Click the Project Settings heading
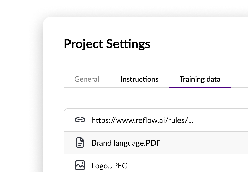 click(x=107, y=44)
